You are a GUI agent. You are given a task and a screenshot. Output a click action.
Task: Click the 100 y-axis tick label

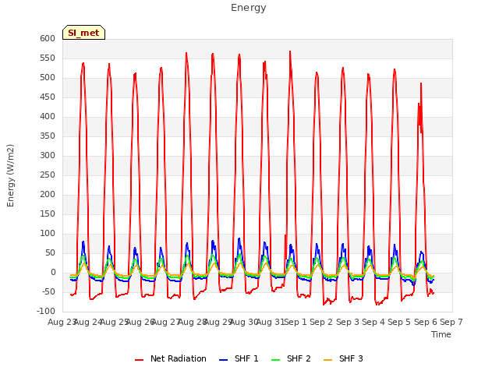(x=48, y=234)
